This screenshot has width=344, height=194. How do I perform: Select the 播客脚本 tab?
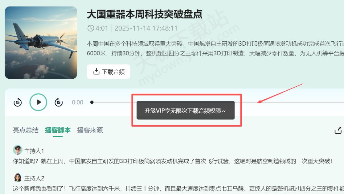click(x=58, y=130)
